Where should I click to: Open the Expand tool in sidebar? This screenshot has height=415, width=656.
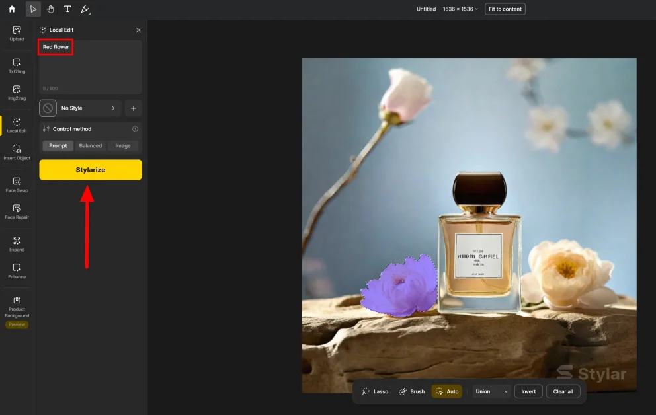point(17,244)
